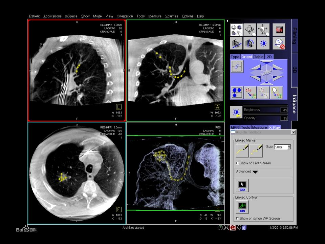The width and height of the screenshot is (325, 244).
Task: Click the link views icon in Orient panel
Action: (237, 67)
